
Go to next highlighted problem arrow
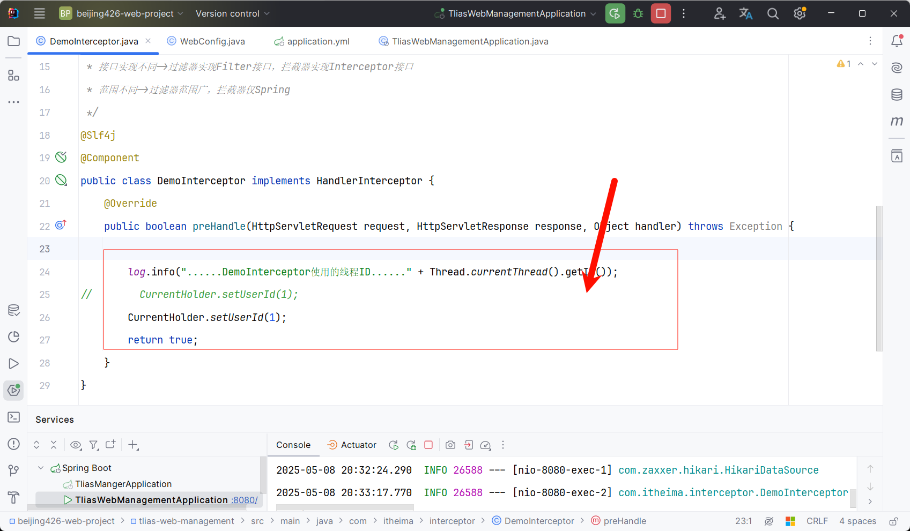point(875,64)
